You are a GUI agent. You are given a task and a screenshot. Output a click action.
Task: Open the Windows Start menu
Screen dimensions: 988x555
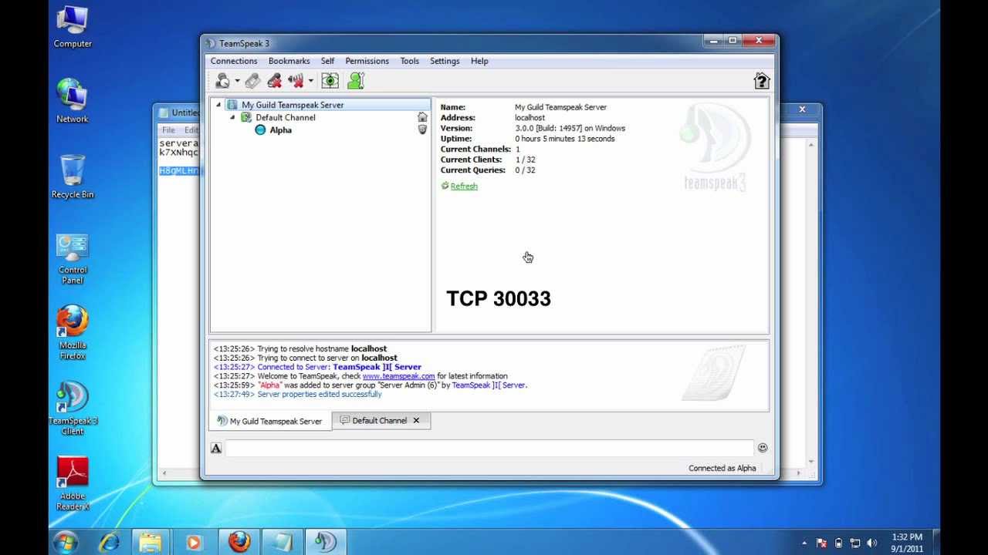click(x=66, y=541)
